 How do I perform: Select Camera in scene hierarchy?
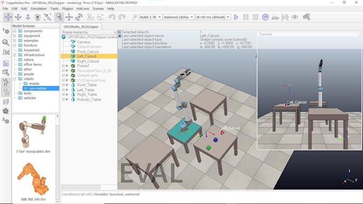tap(84, 42)
